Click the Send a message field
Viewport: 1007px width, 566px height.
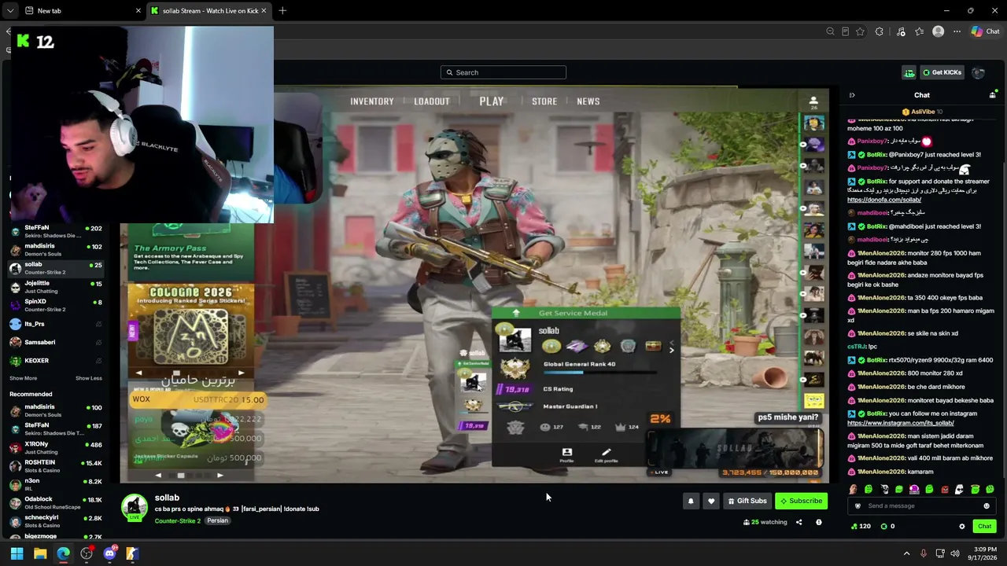click(922, 506)
